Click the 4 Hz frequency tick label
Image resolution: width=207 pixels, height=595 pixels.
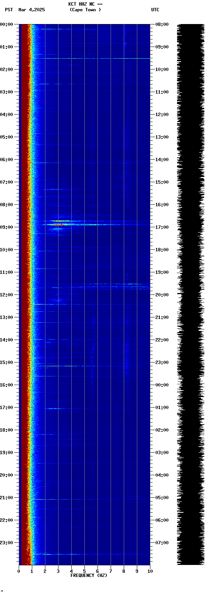[x=71, y=571]
